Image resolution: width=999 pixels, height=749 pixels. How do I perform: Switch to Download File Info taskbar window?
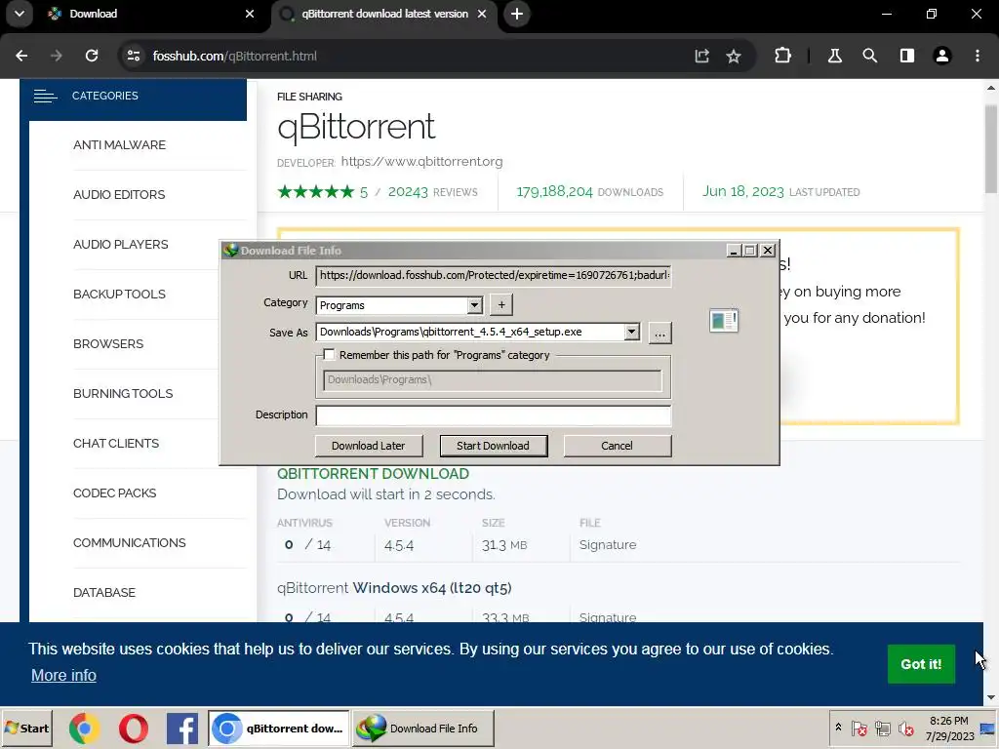(423, 729)
